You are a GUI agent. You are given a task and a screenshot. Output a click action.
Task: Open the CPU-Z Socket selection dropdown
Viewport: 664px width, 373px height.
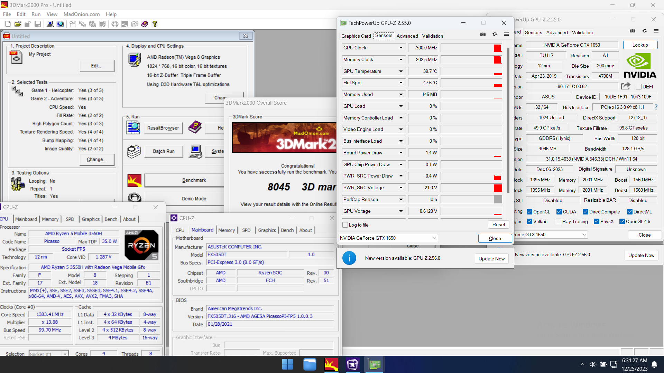(x=48, y=354)
